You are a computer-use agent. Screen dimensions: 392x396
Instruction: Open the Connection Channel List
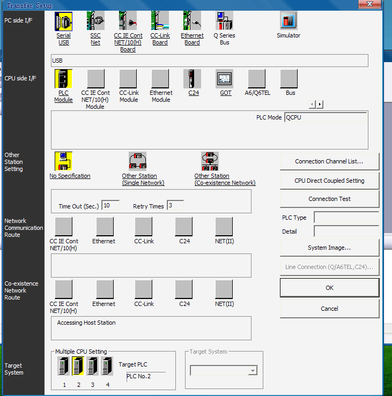point(329,161)
